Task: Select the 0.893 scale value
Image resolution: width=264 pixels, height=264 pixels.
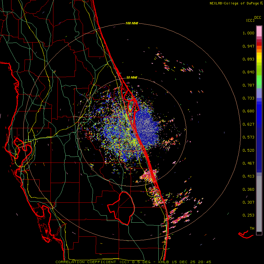Action: click(x=248, y=59)
